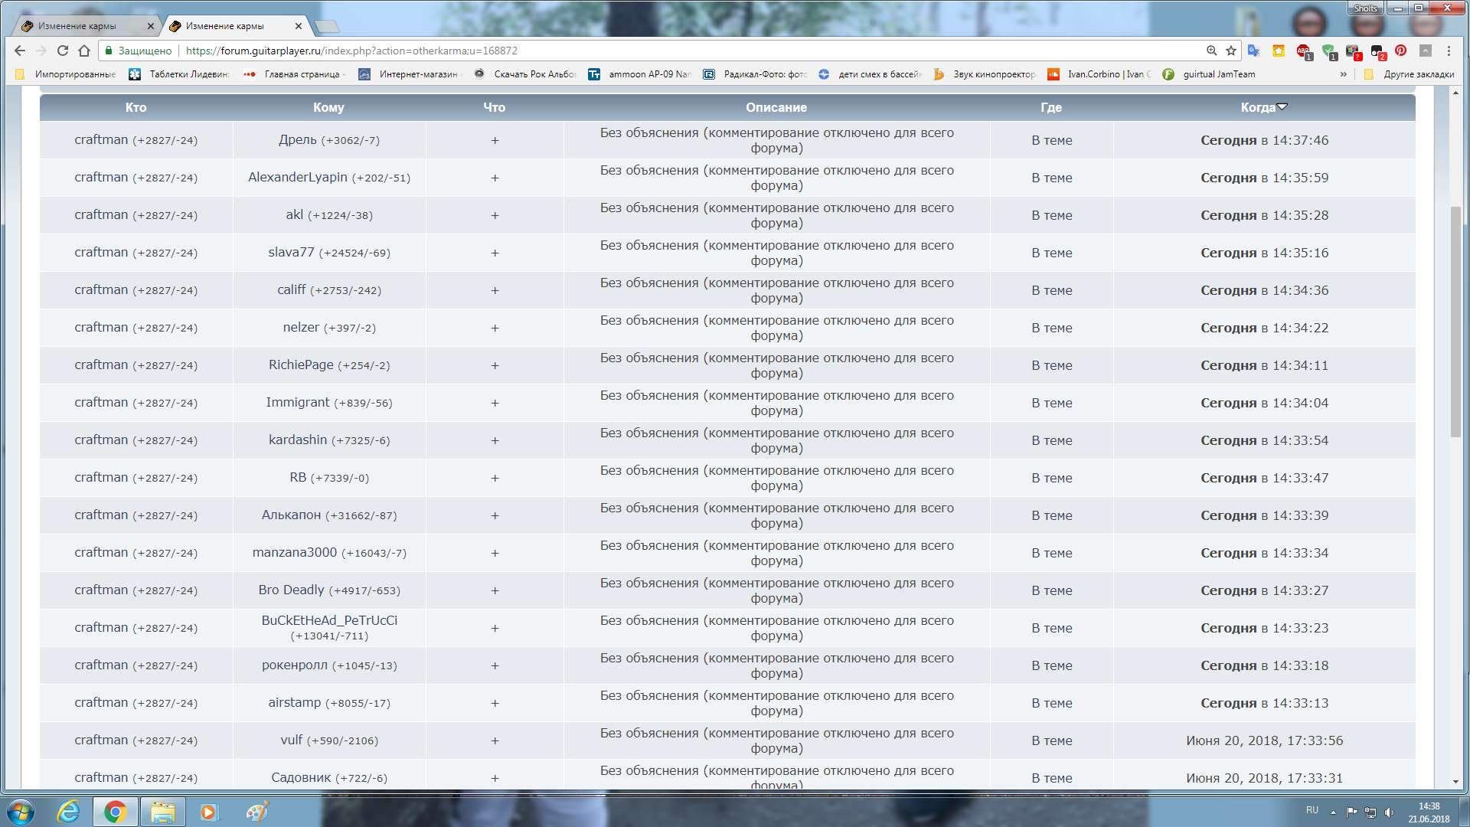
Task: Switch to Chrome in the taskbar
Action: point(116,812)
